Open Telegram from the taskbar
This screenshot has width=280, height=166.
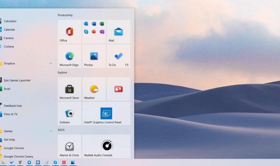tap(29, 163)
